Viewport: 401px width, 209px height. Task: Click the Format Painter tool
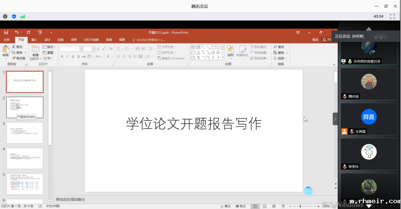pos(18,58)
